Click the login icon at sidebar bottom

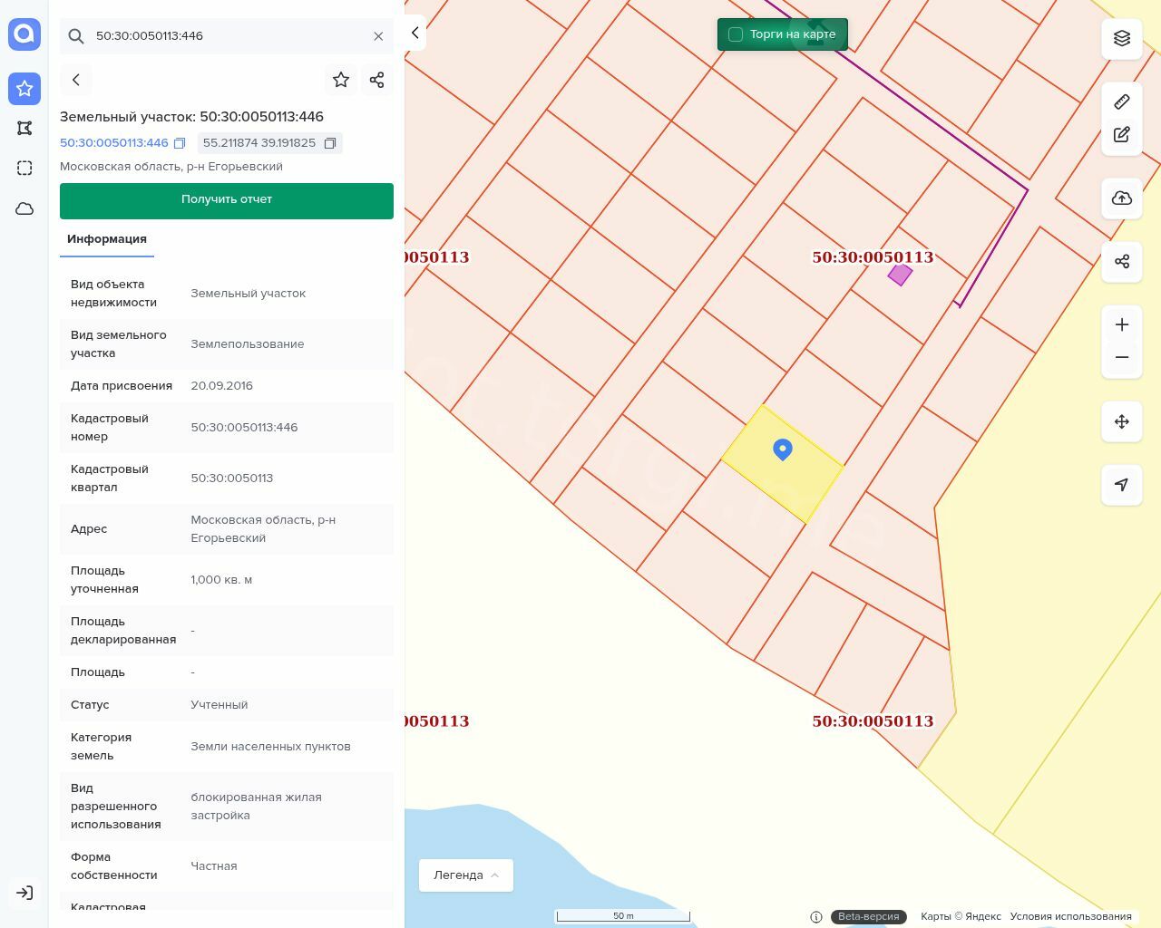click(24, 893)
